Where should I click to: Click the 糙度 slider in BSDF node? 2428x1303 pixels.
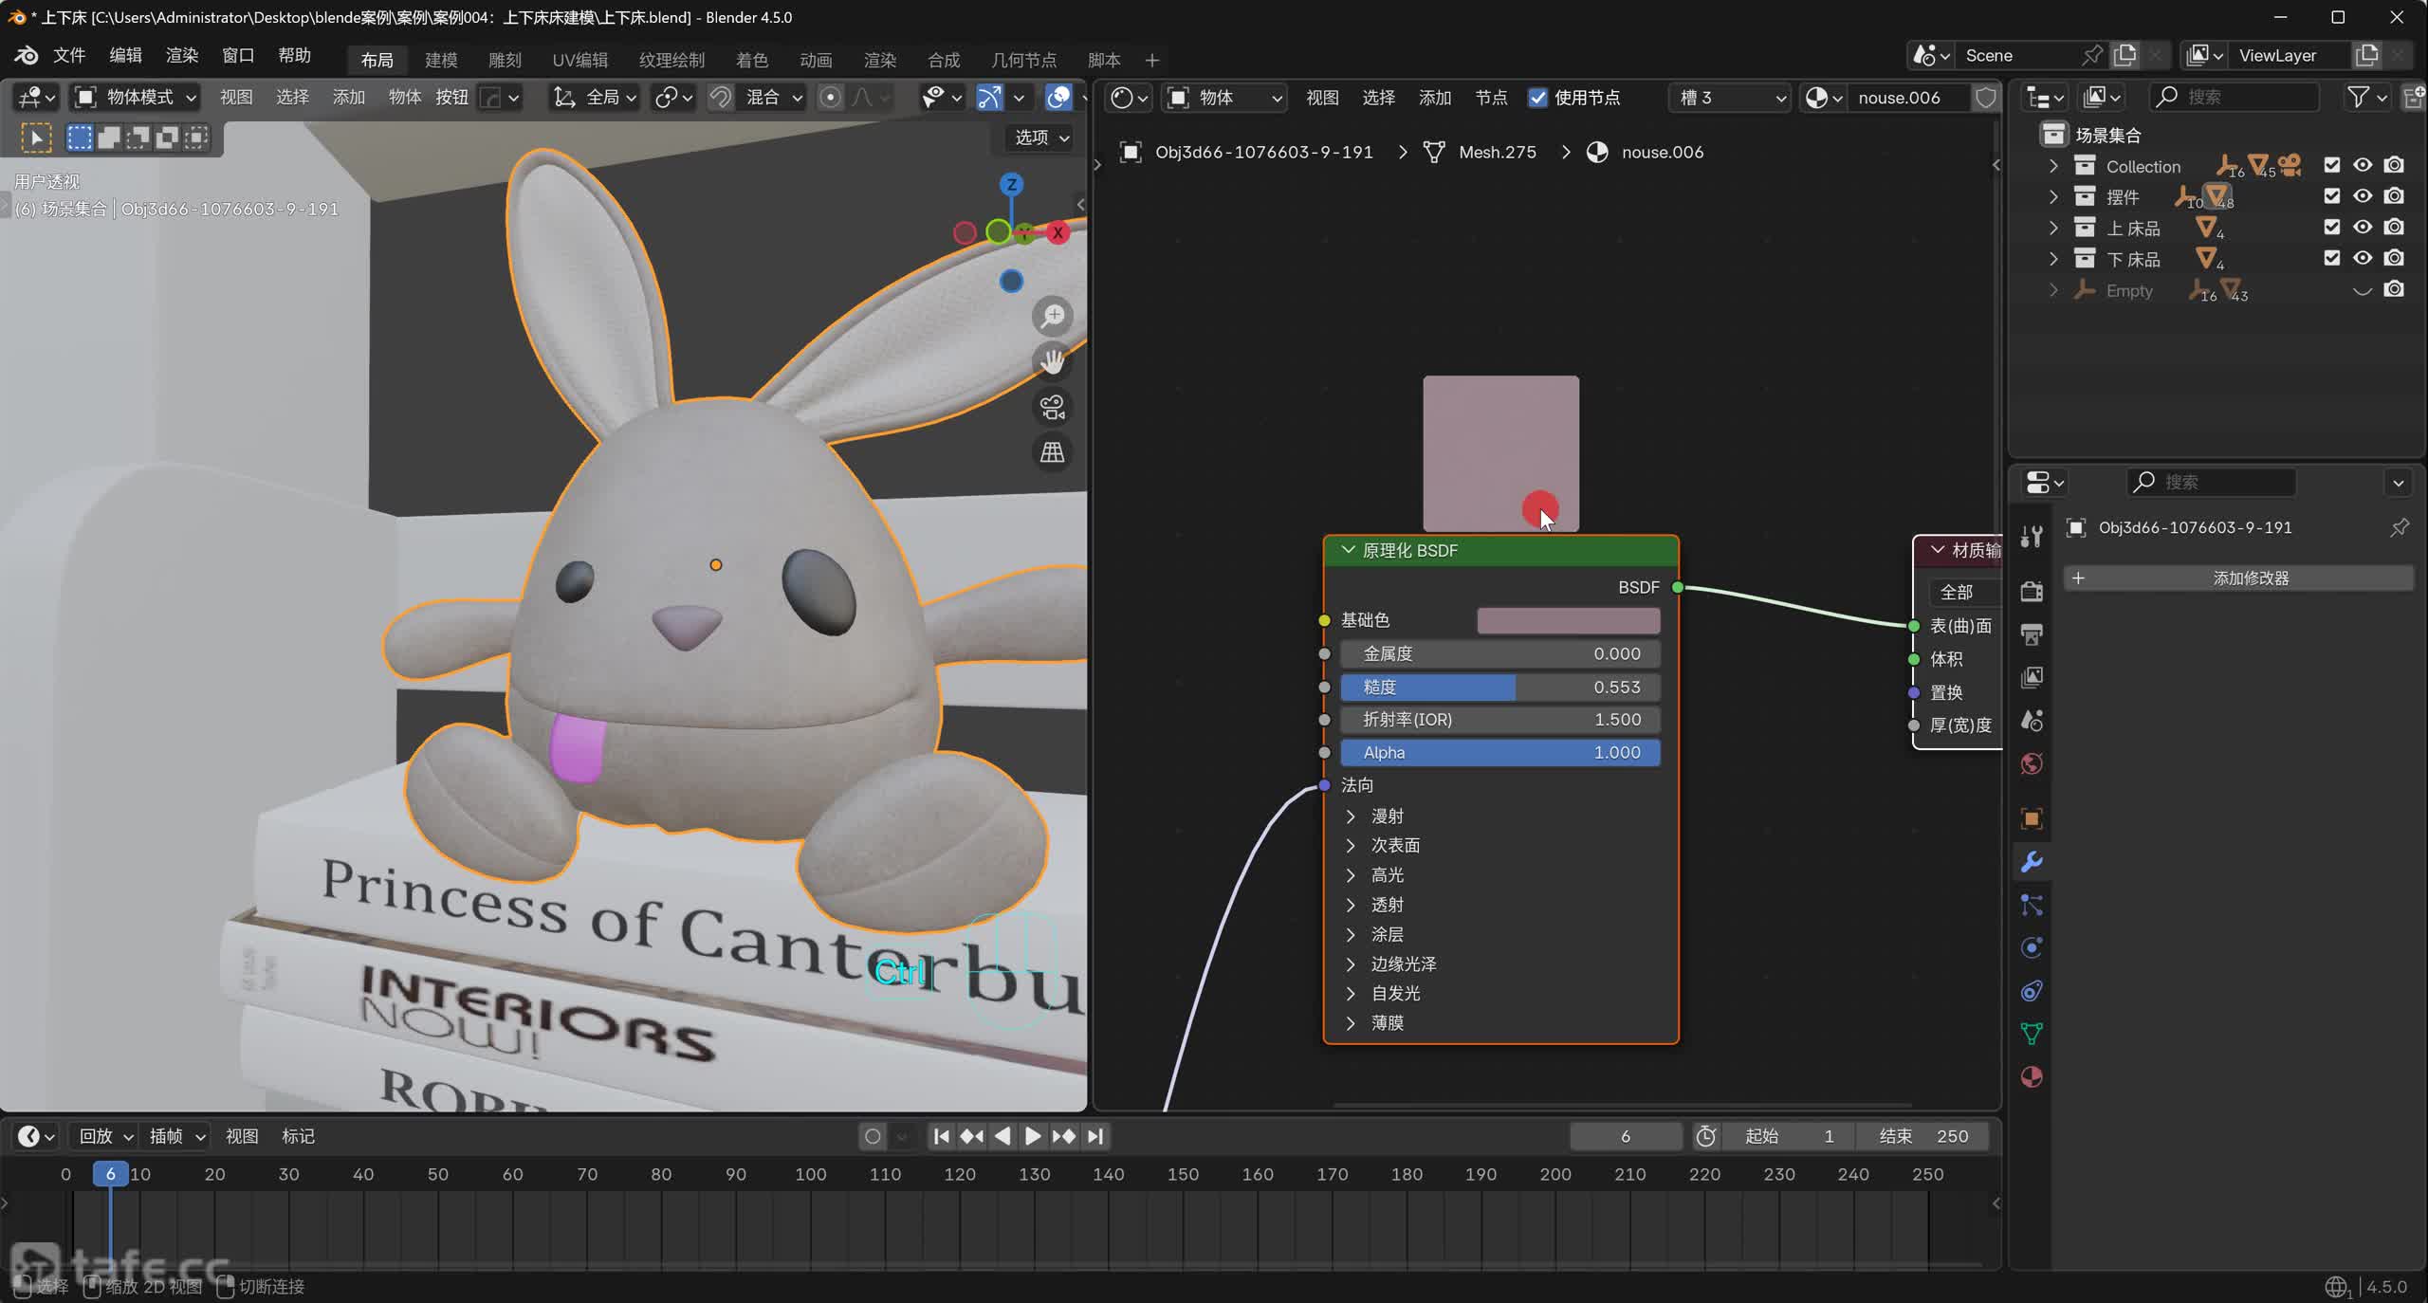click(1499, 687)
